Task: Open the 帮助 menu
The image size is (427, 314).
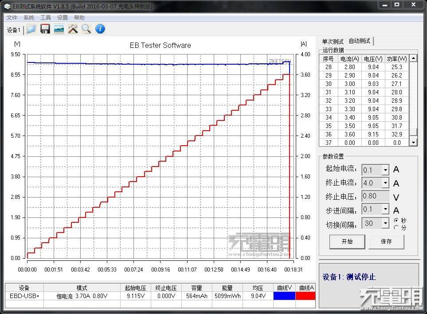Action: tap(79, 17)
